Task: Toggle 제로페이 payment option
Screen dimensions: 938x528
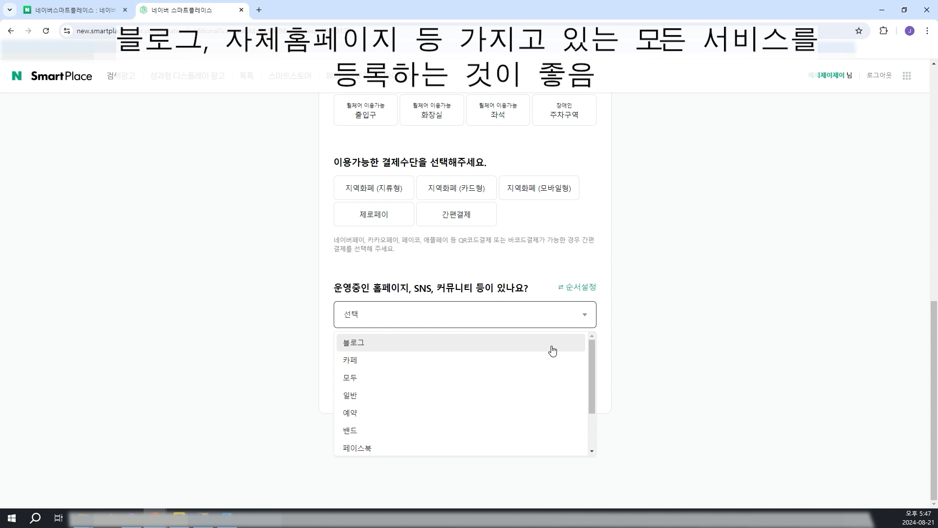Action: coord(374,215)
